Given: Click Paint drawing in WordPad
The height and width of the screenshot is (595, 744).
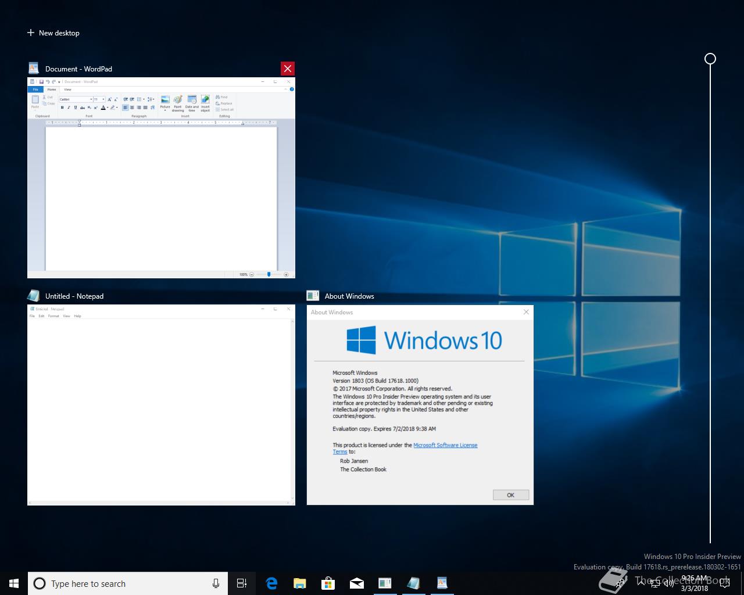Looking at the screenshot, I should point(178,103).
